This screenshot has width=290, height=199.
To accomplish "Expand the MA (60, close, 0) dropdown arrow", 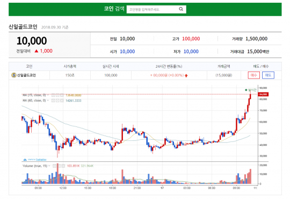I will coord(48,101).
